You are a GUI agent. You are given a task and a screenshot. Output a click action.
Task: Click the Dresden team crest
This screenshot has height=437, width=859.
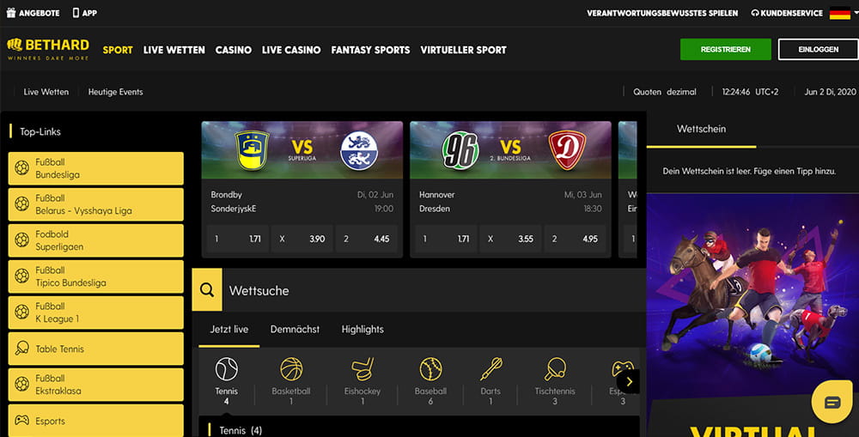point(567,150)
